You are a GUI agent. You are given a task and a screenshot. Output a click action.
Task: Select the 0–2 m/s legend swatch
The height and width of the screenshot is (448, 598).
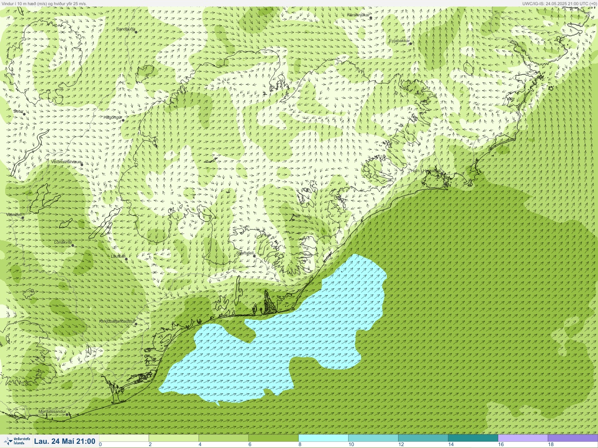pos(124,438)
